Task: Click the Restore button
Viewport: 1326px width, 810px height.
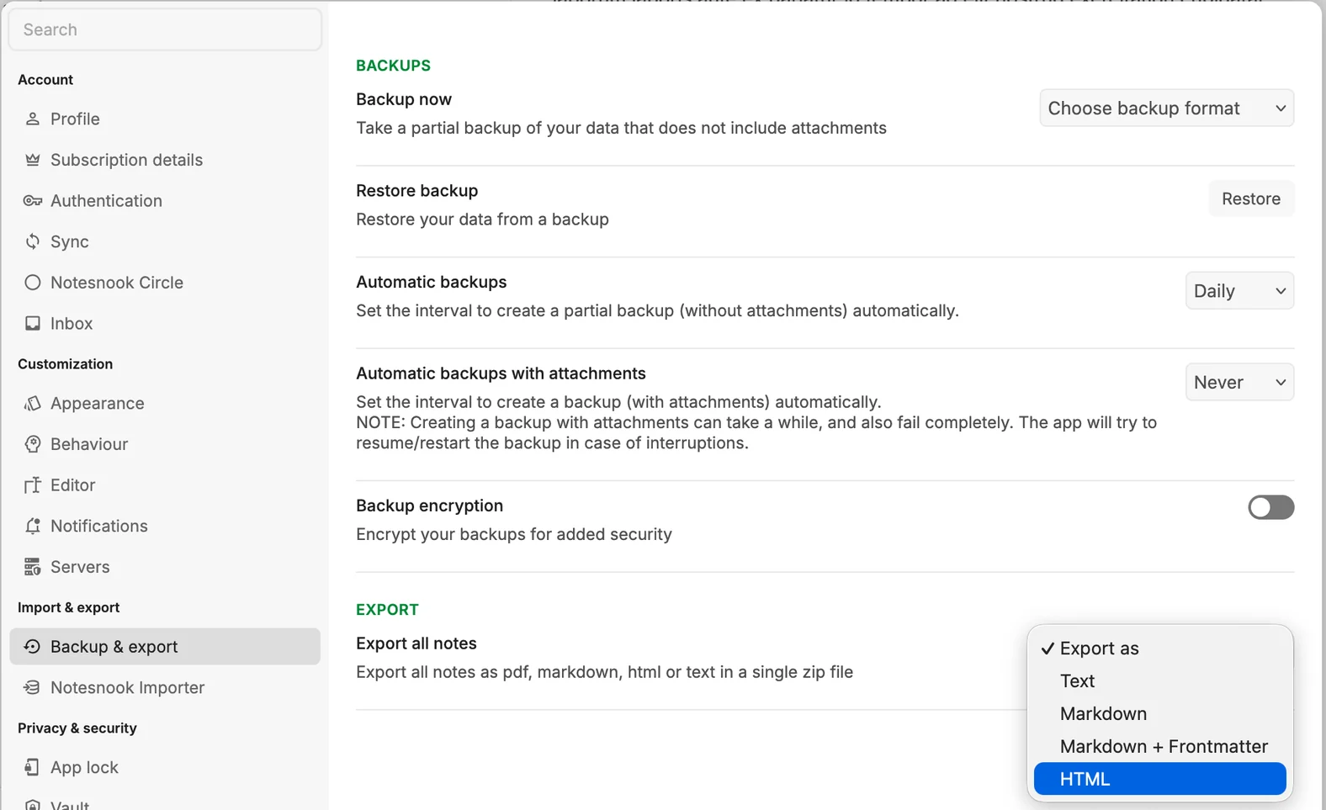Action: [1251, 199]
